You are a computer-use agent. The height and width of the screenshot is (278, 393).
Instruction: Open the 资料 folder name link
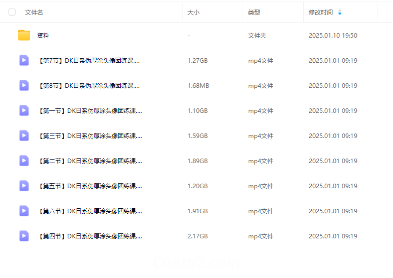43,36
